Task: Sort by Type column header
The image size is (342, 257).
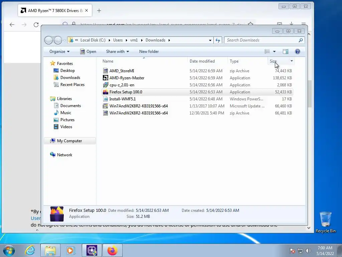Action: click(247, 61)
